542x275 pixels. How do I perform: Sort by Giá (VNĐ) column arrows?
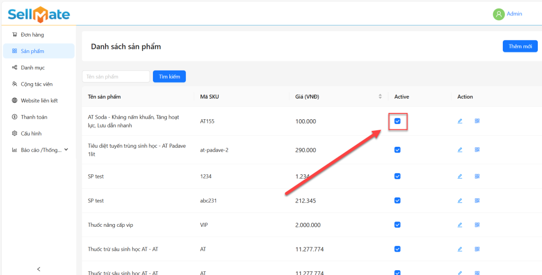click(380, 96)
